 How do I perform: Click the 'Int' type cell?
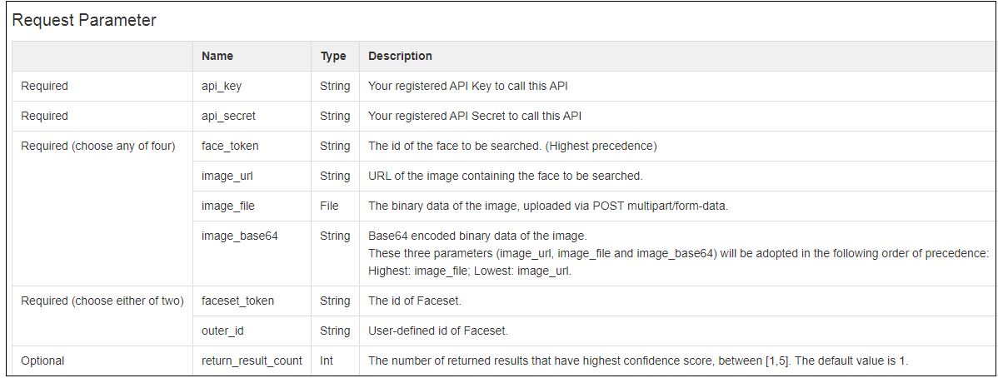click(x=327, y=361)
